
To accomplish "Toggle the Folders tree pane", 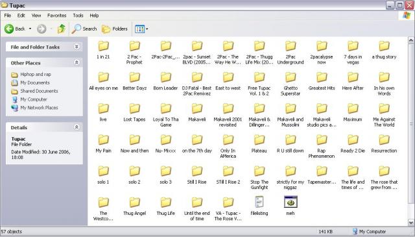I will tap(115, 29).
